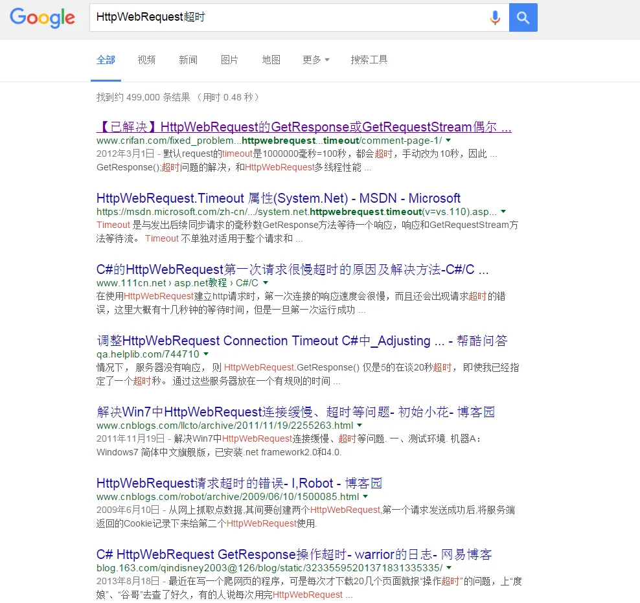Viewport: 640px width, 603px height.
Task: Expand the dropdown arrow beside the cnblogs.com/robot URL
Action: [365, 497]
